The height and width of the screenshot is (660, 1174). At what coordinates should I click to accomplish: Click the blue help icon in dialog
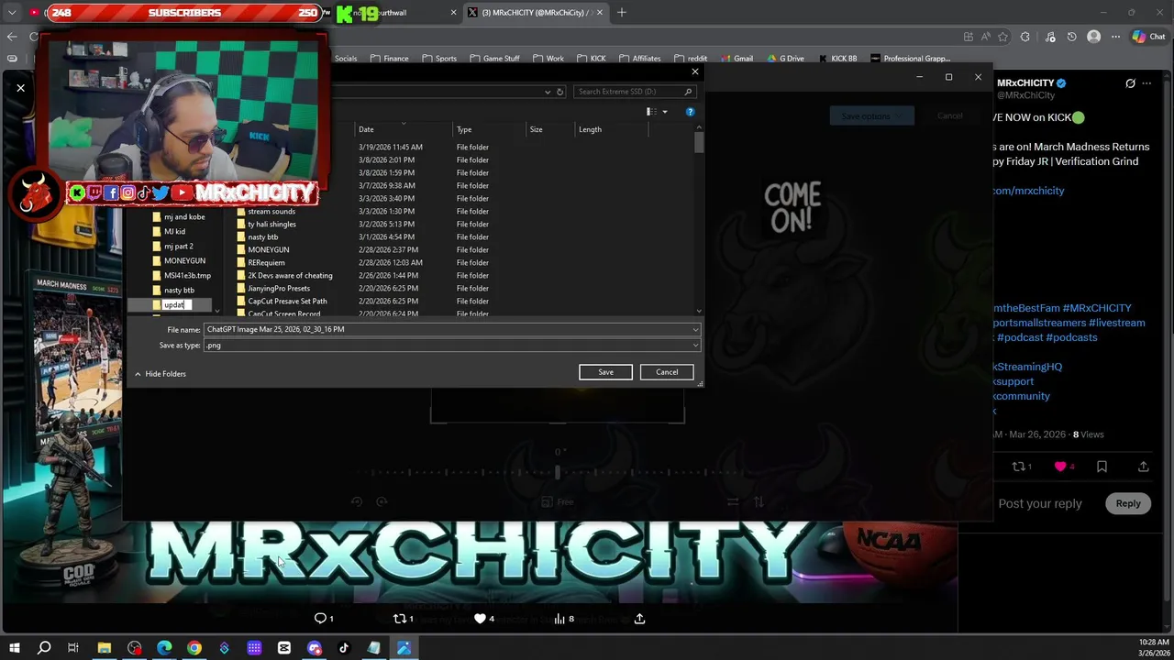(x=690, y=112)
